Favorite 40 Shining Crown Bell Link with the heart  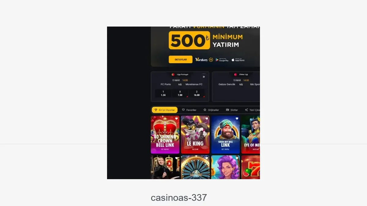click(177, 119)
